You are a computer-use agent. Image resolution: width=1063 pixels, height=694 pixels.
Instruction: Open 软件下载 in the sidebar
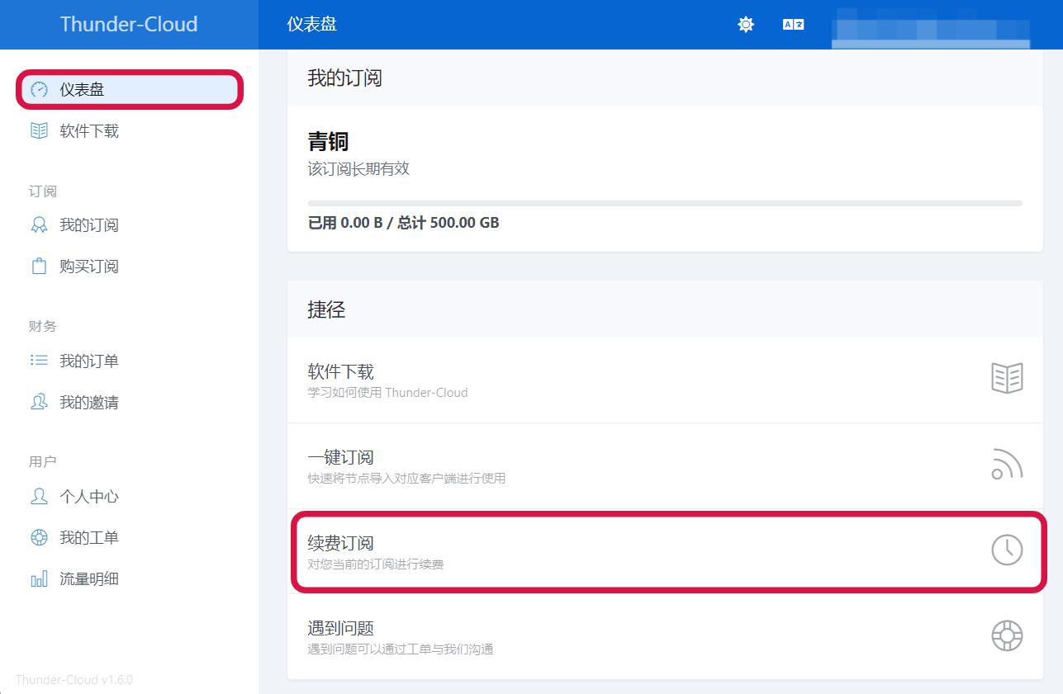click(x=89, y=131)
